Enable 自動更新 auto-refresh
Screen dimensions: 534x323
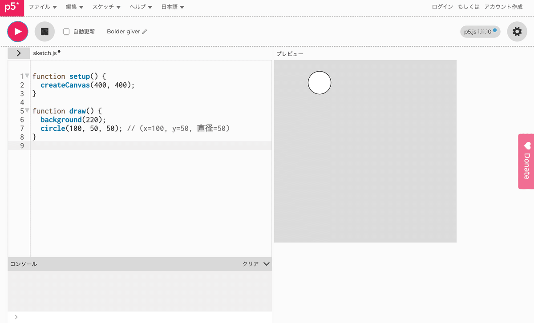[x=66, y=31]
